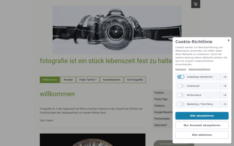The width and height of the screenshot is (234, 146).
Task: Enable the Performance cookies switch
Action: coord(181,95)
